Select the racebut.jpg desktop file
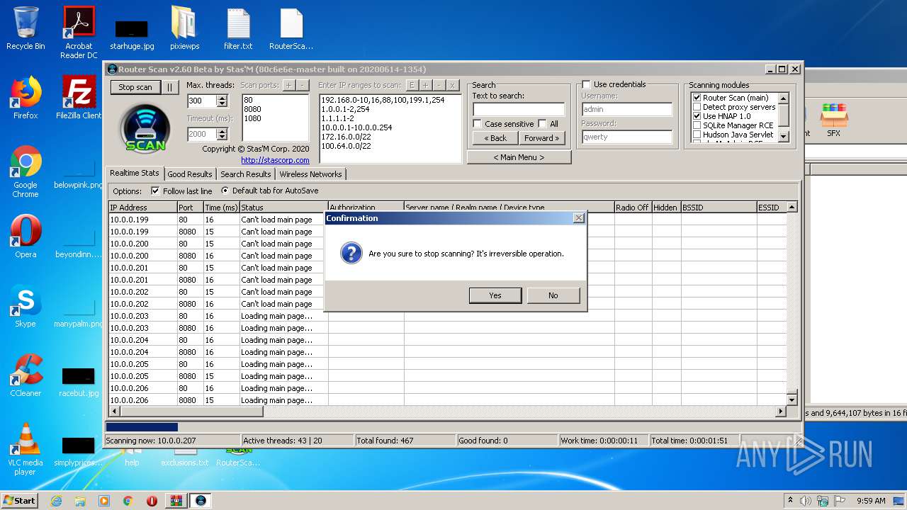The width and height of the screenshot is (907, 510). pos(79,381)
